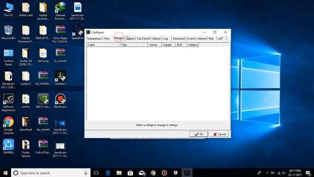
Task: Click the taskbar search microphone icon
Action: point(86,173)
